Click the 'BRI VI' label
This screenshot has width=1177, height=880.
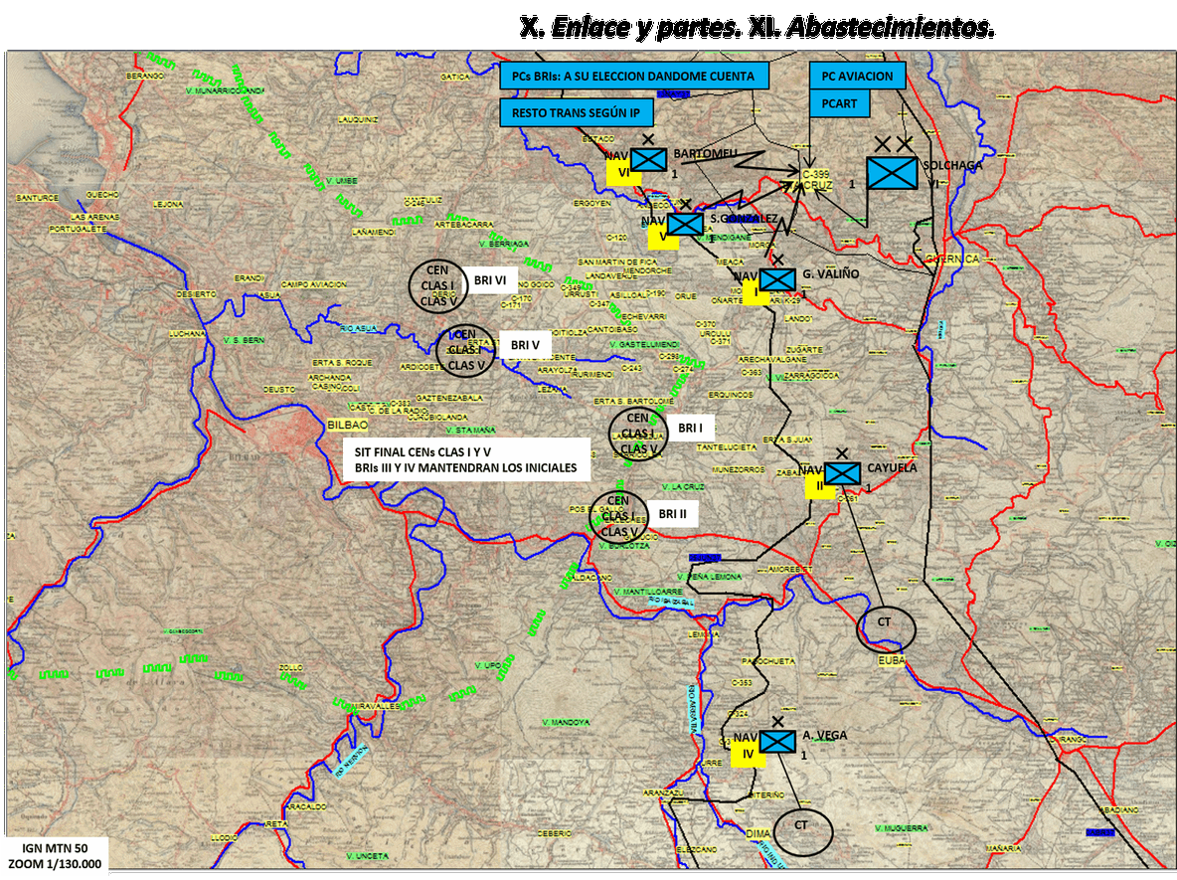(490, 280)
